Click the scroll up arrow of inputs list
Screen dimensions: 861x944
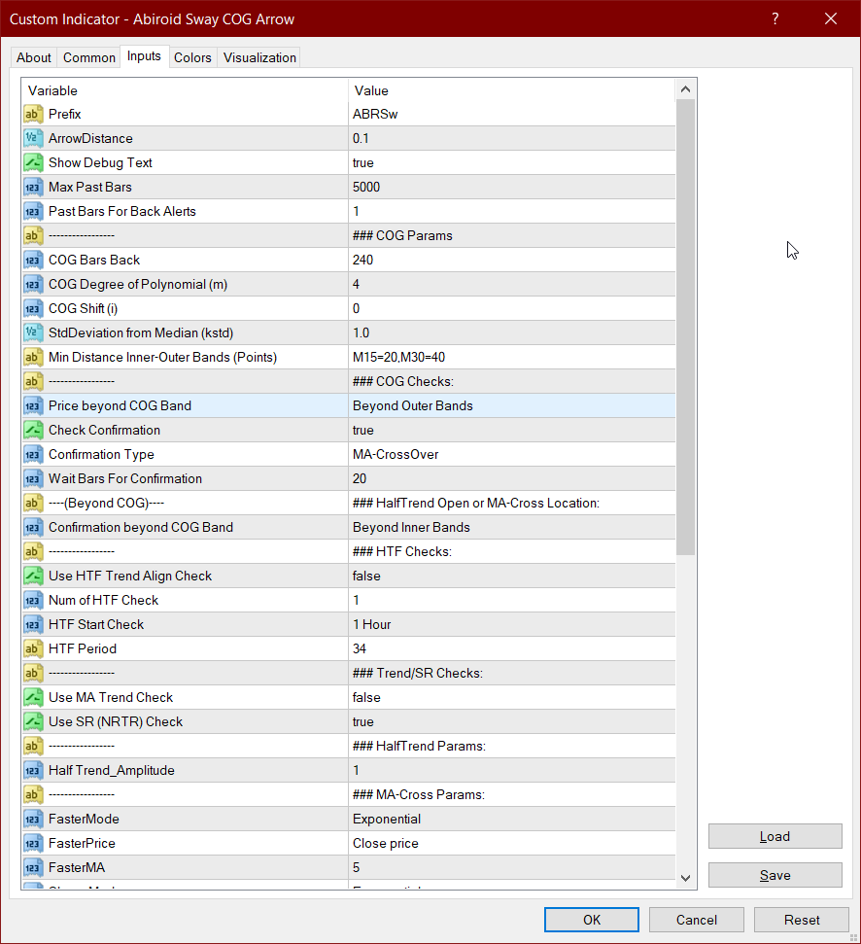pos(685,89)
